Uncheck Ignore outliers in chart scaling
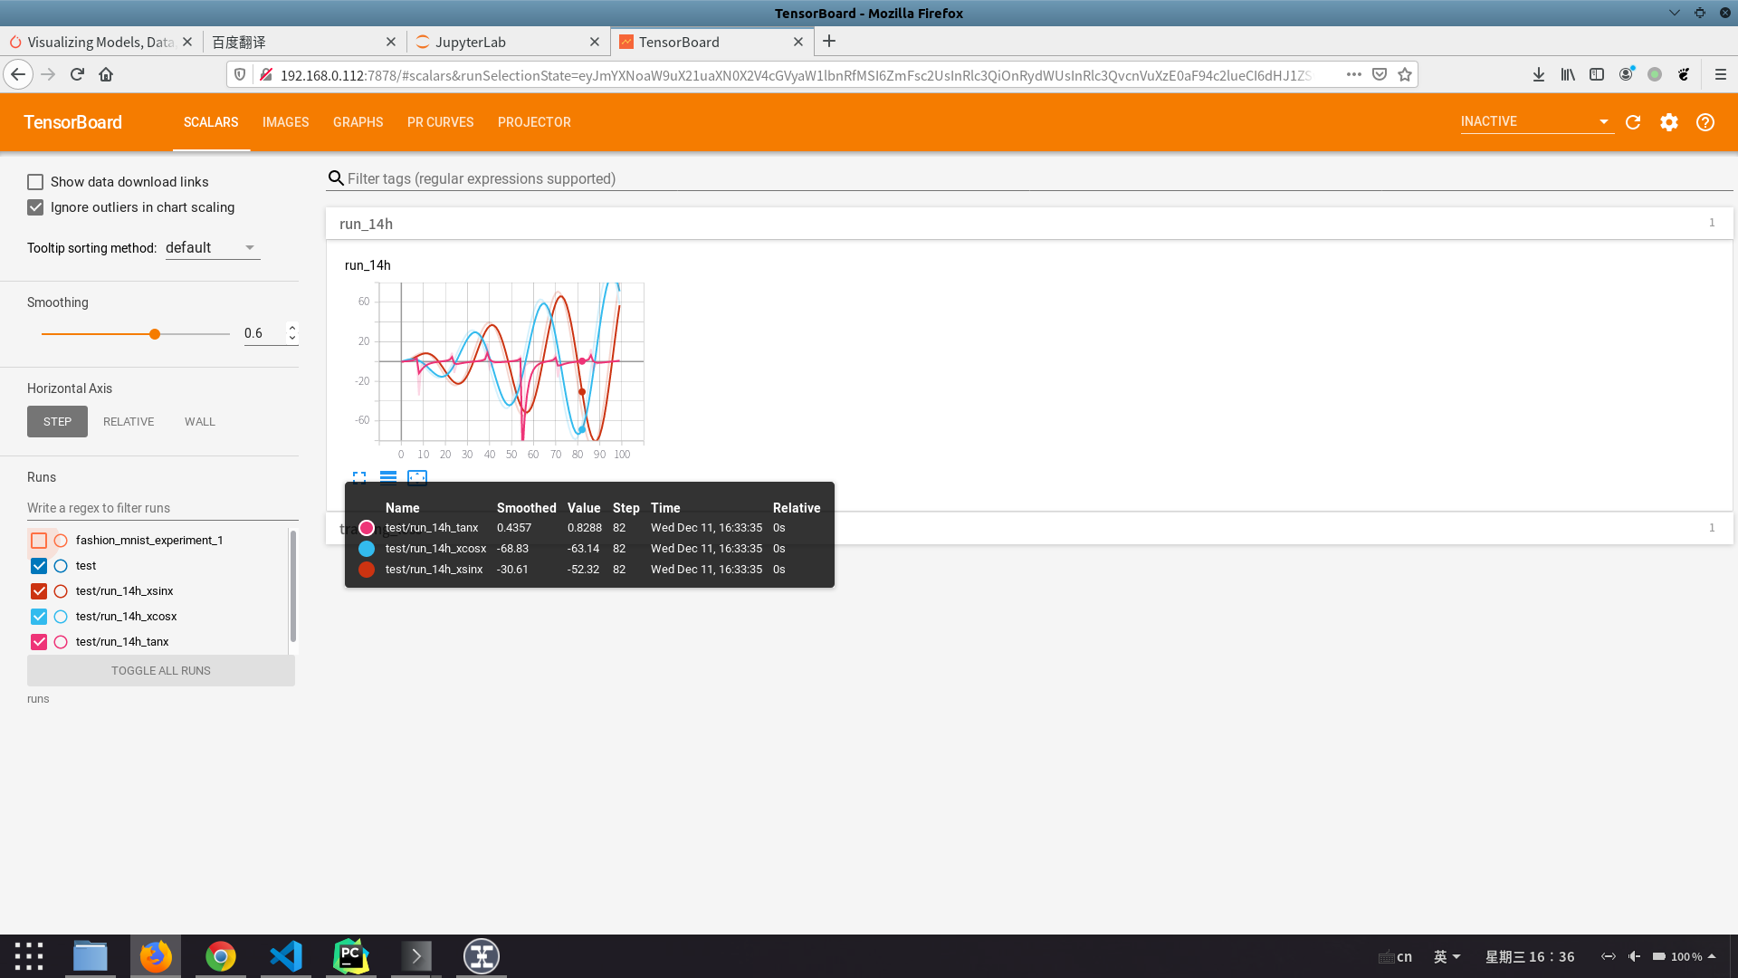Screen dimensions: 1738x978 [35, 207]
